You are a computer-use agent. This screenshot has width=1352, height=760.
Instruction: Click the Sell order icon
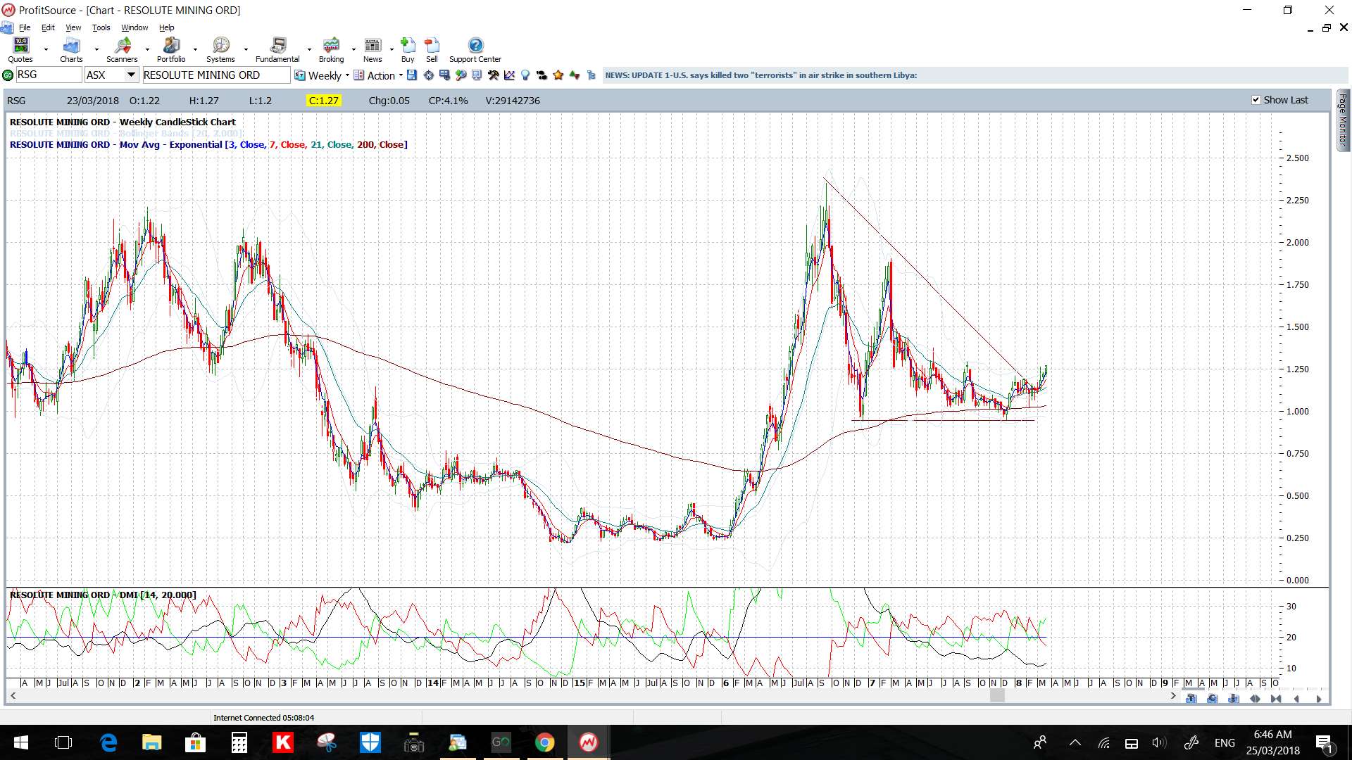[432, 50]
